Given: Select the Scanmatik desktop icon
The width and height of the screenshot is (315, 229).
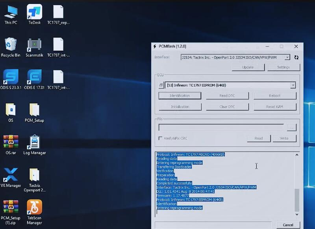Looking at the screenshot, I should [x=34, y=44].
